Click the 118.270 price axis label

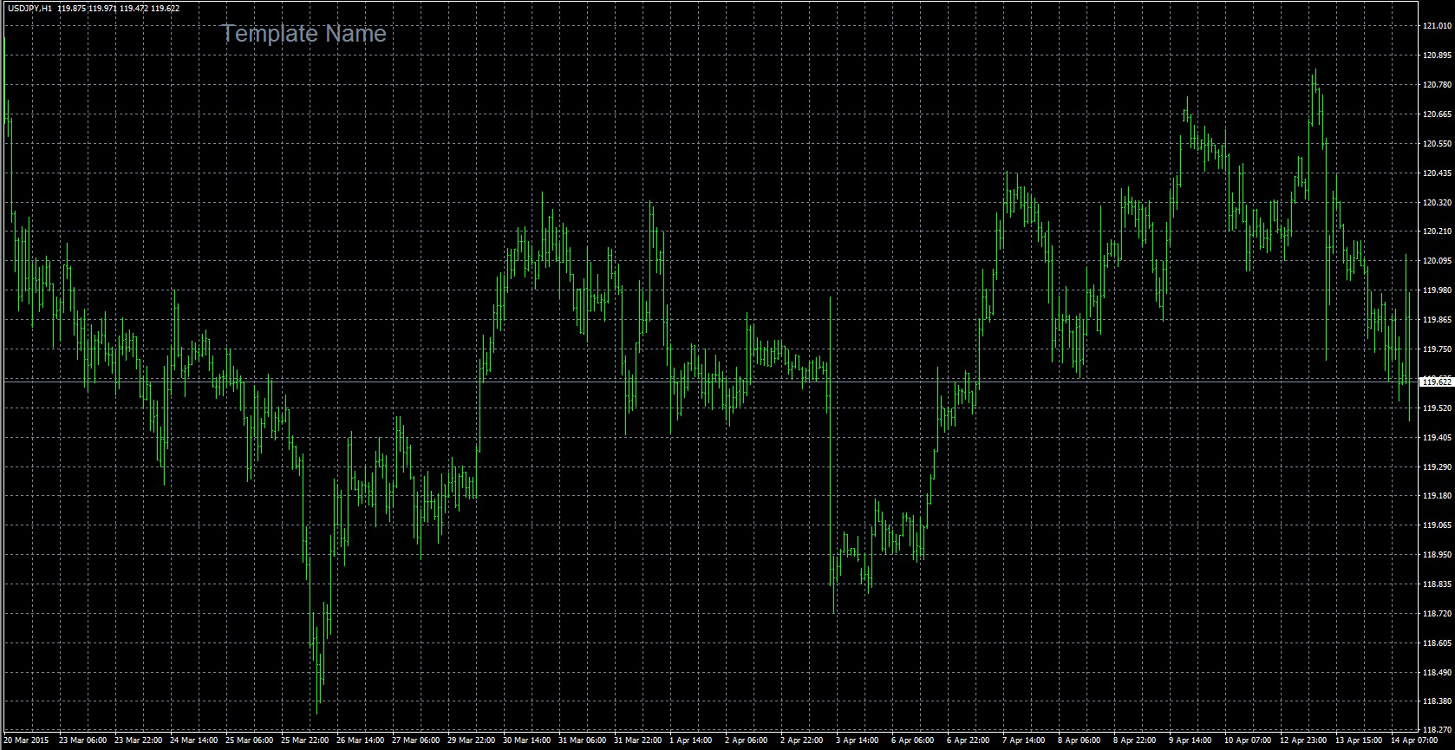(1437, 731)
